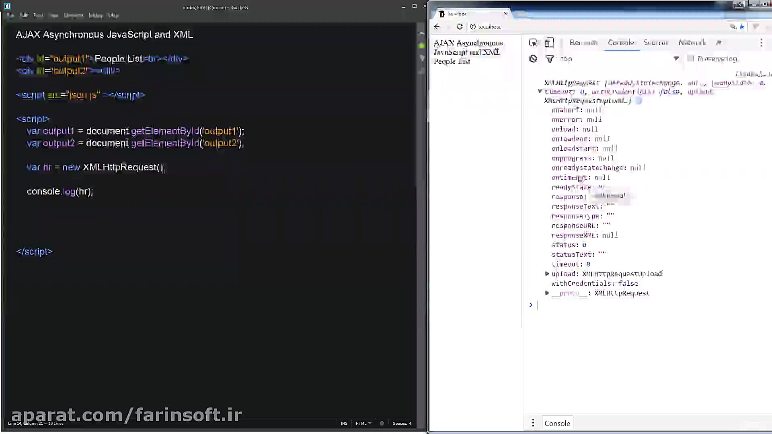Toggle the device toolbar icon
This screenshot has width=772, height=434.
tap(549, 43)
